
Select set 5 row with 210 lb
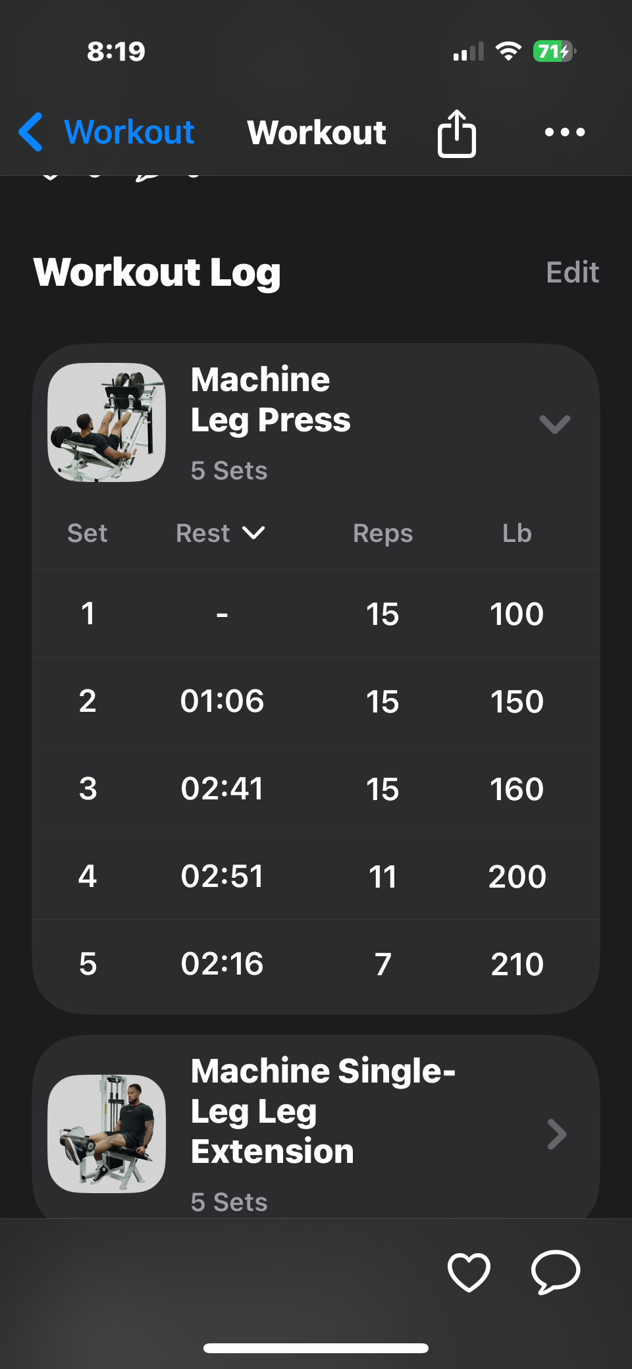[x=316, y=964]
